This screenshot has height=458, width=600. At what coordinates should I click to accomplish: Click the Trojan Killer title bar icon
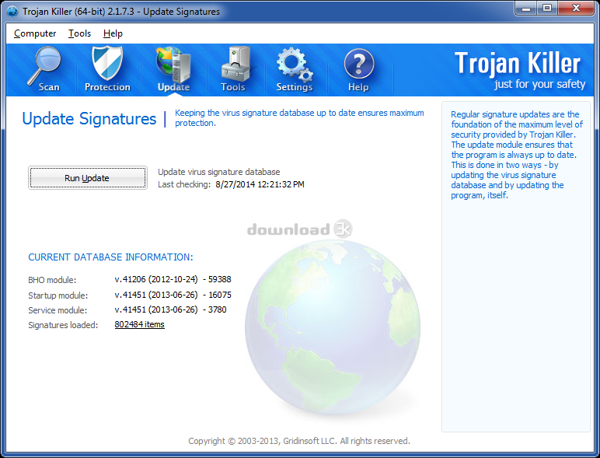click(12, 12)
